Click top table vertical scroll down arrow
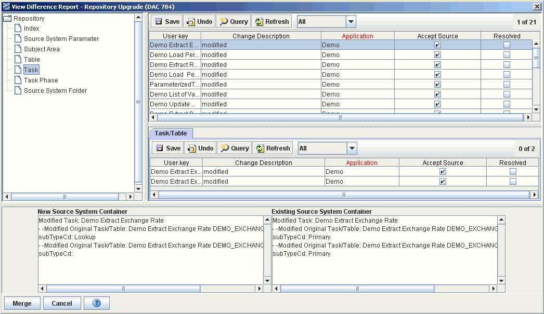 click(x=536, y=110)
